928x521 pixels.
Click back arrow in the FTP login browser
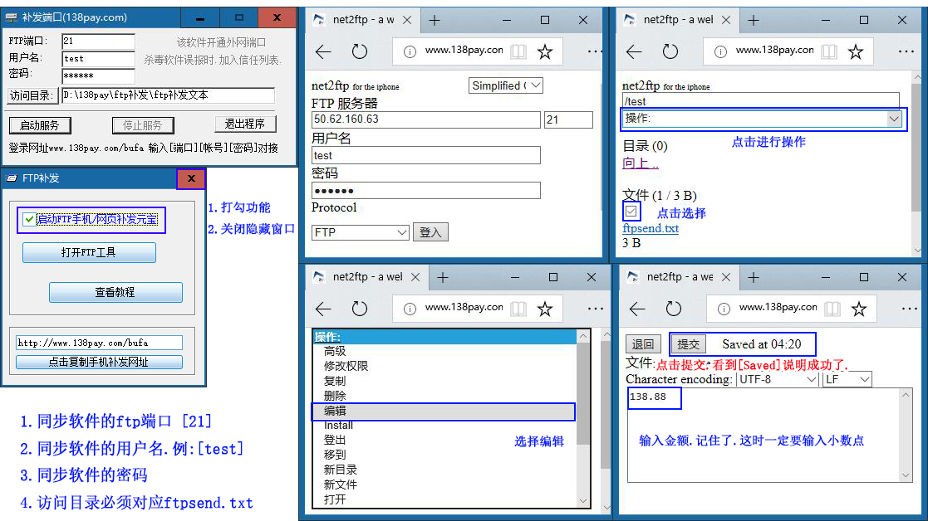[x=323, y=52]
